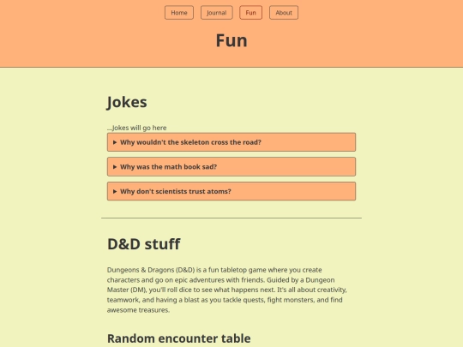463x347 pixels.
Task: Click the horizontal divider below the jokes
Action: tap(231, 218)
